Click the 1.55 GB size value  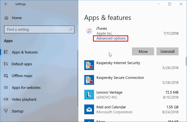pos(173,107)
